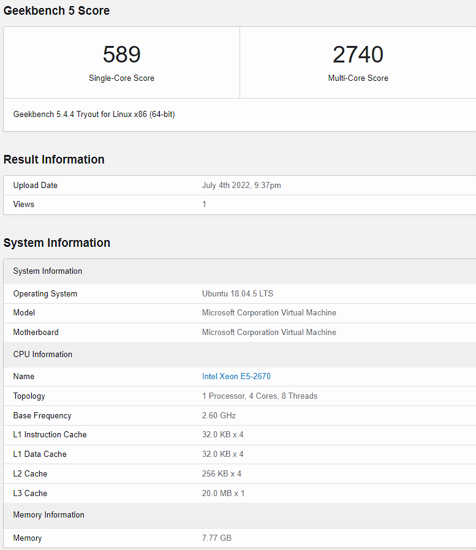Click the single-core score 589
The image size is (476, 550).
click(x=122, y=55)
